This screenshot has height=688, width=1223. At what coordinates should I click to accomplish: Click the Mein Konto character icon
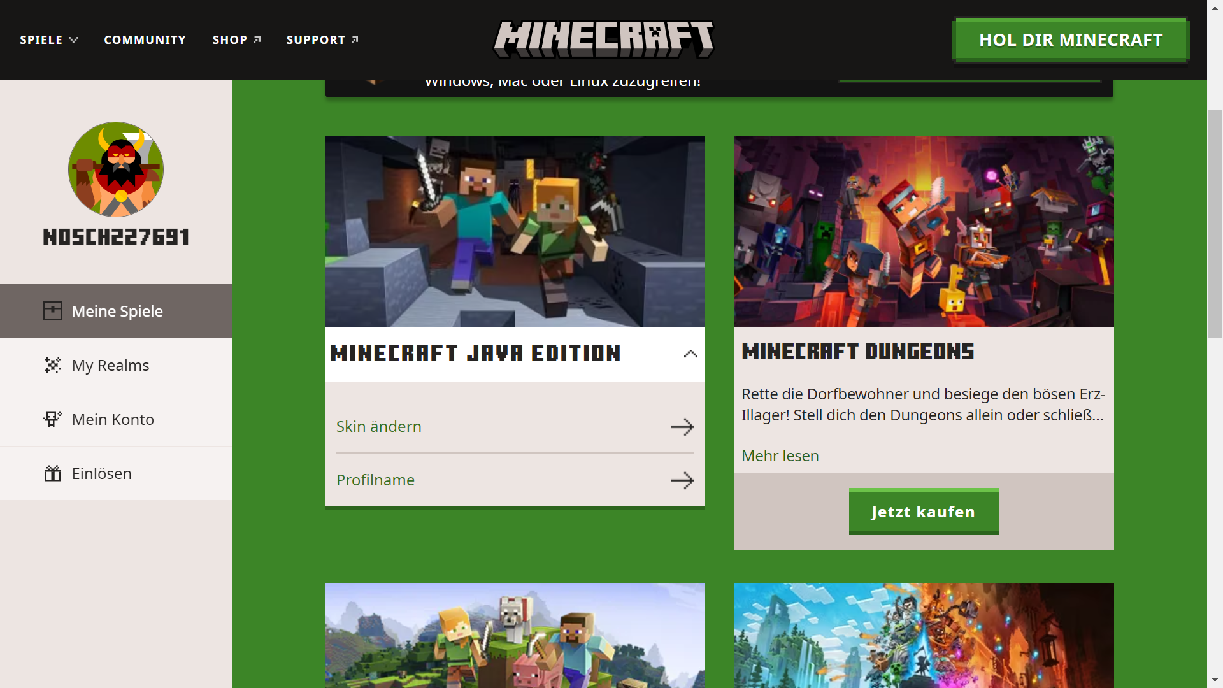[x=53, y=419]
